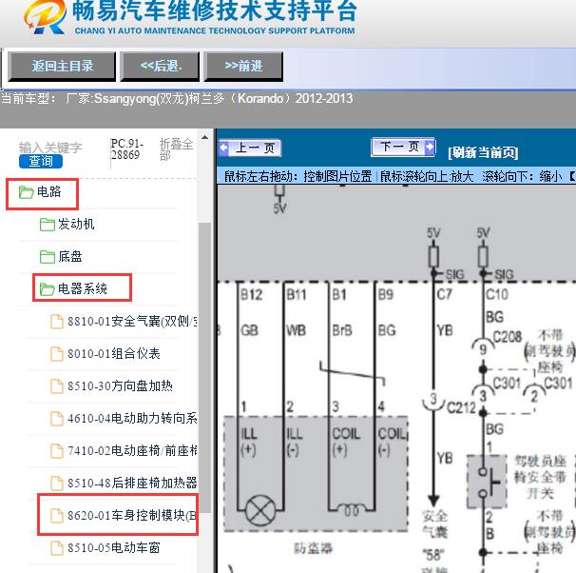Click the 查询 search button
This screenshot has height=573, width=576.
pyautogui.click(x=41, y=161)
